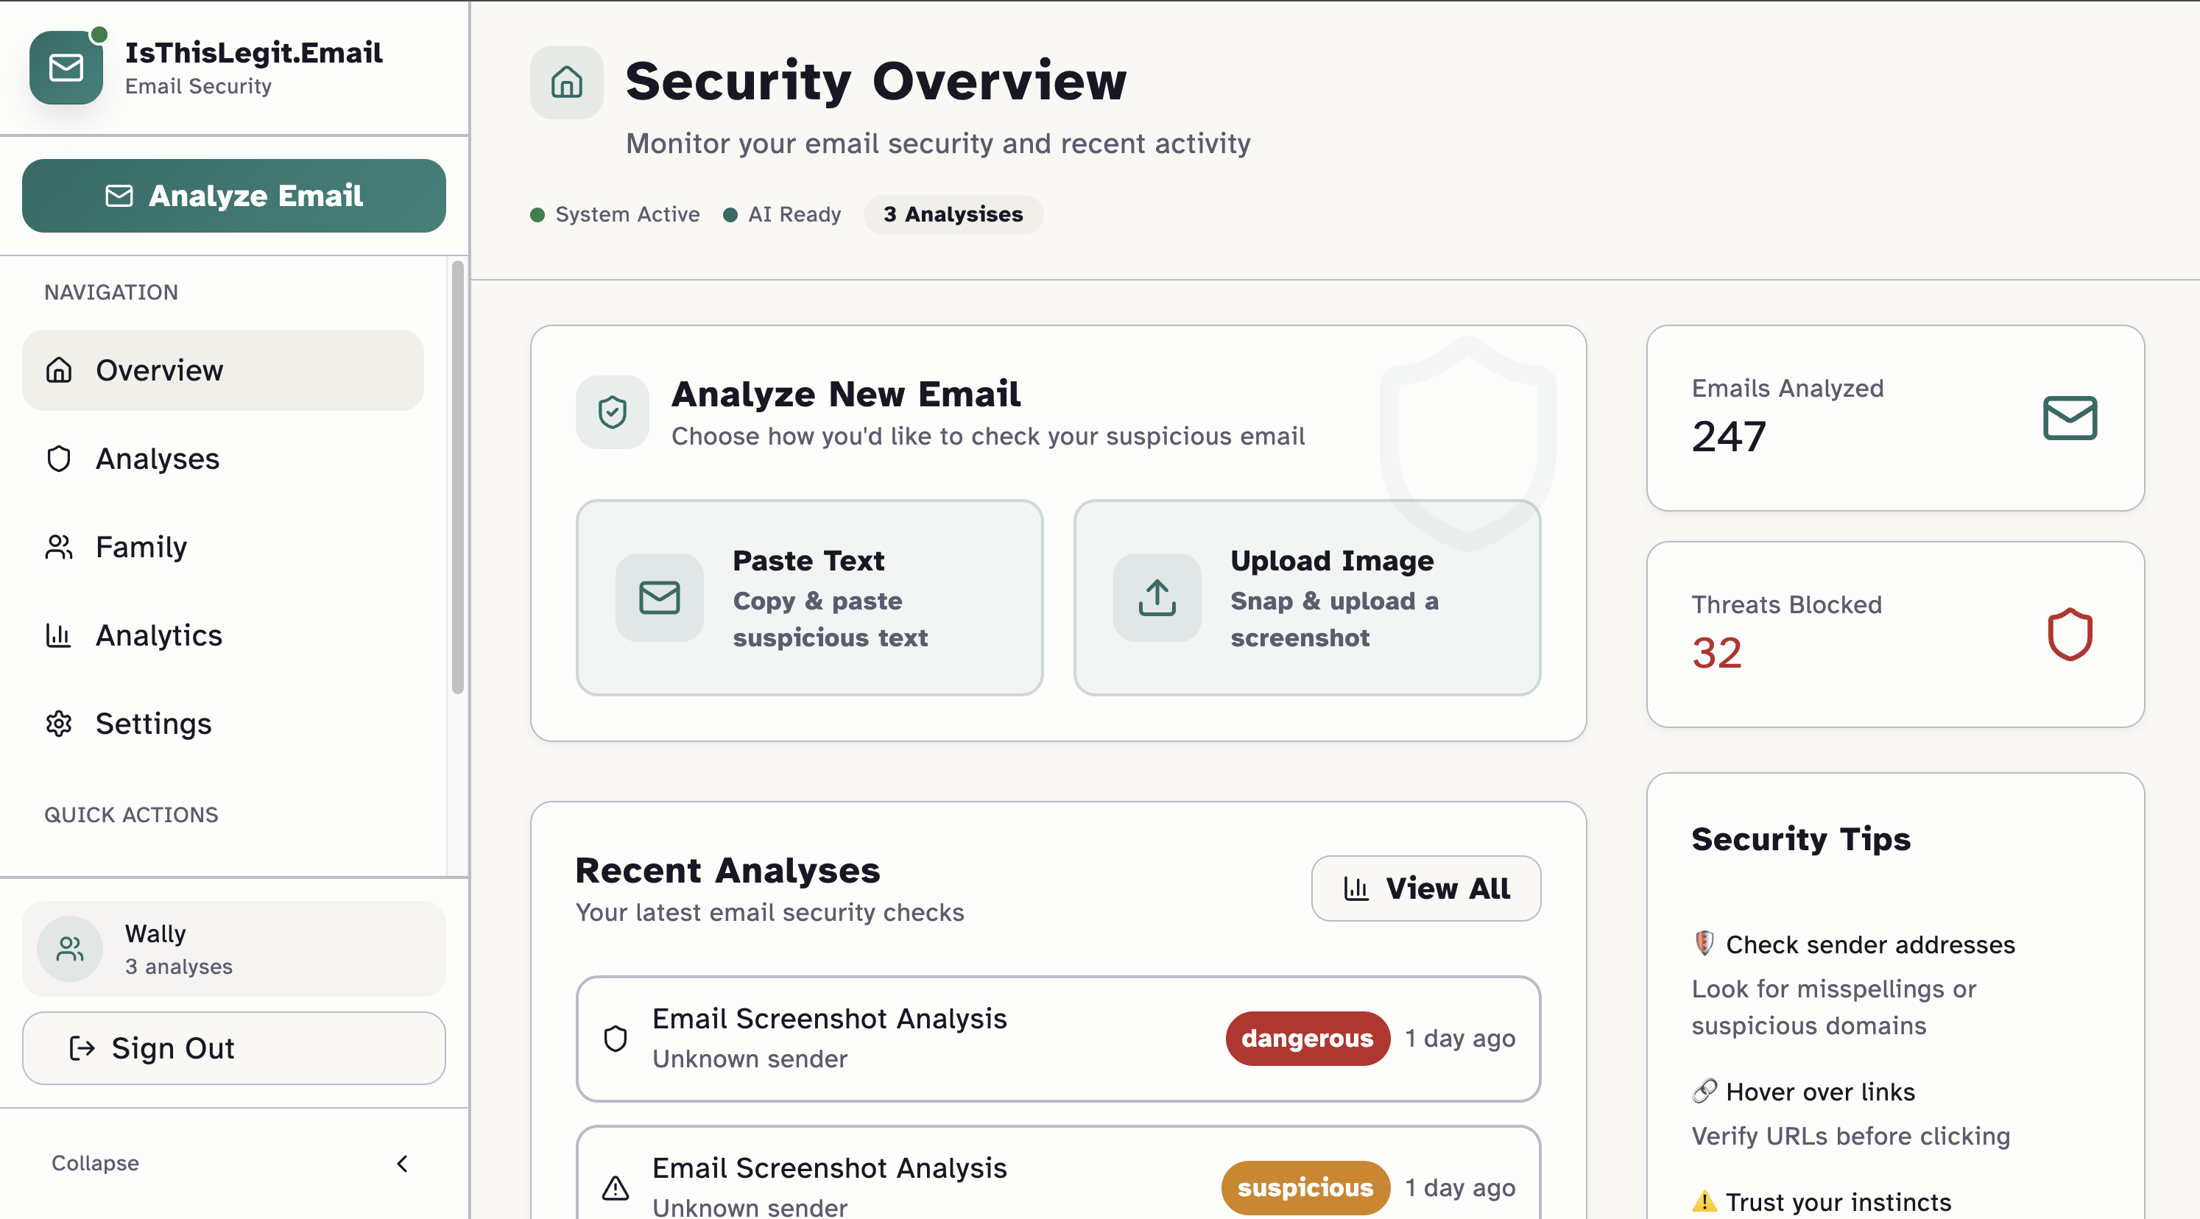
Task: Click View All recent analyses button
Action: pyautogui.click(x=1425, y=888)
